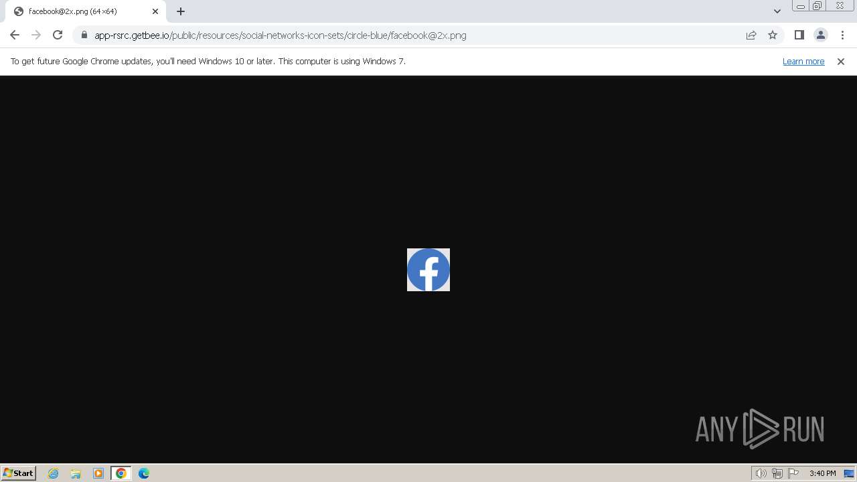
Task: Open the Windows Start menu
Action: (19, 473)
